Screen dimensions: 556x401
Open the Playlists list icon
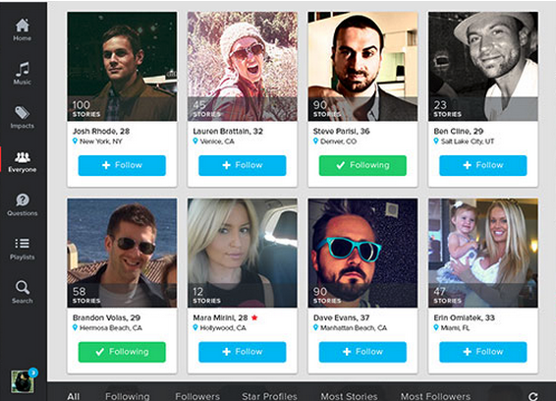click(x=23, y=244)
